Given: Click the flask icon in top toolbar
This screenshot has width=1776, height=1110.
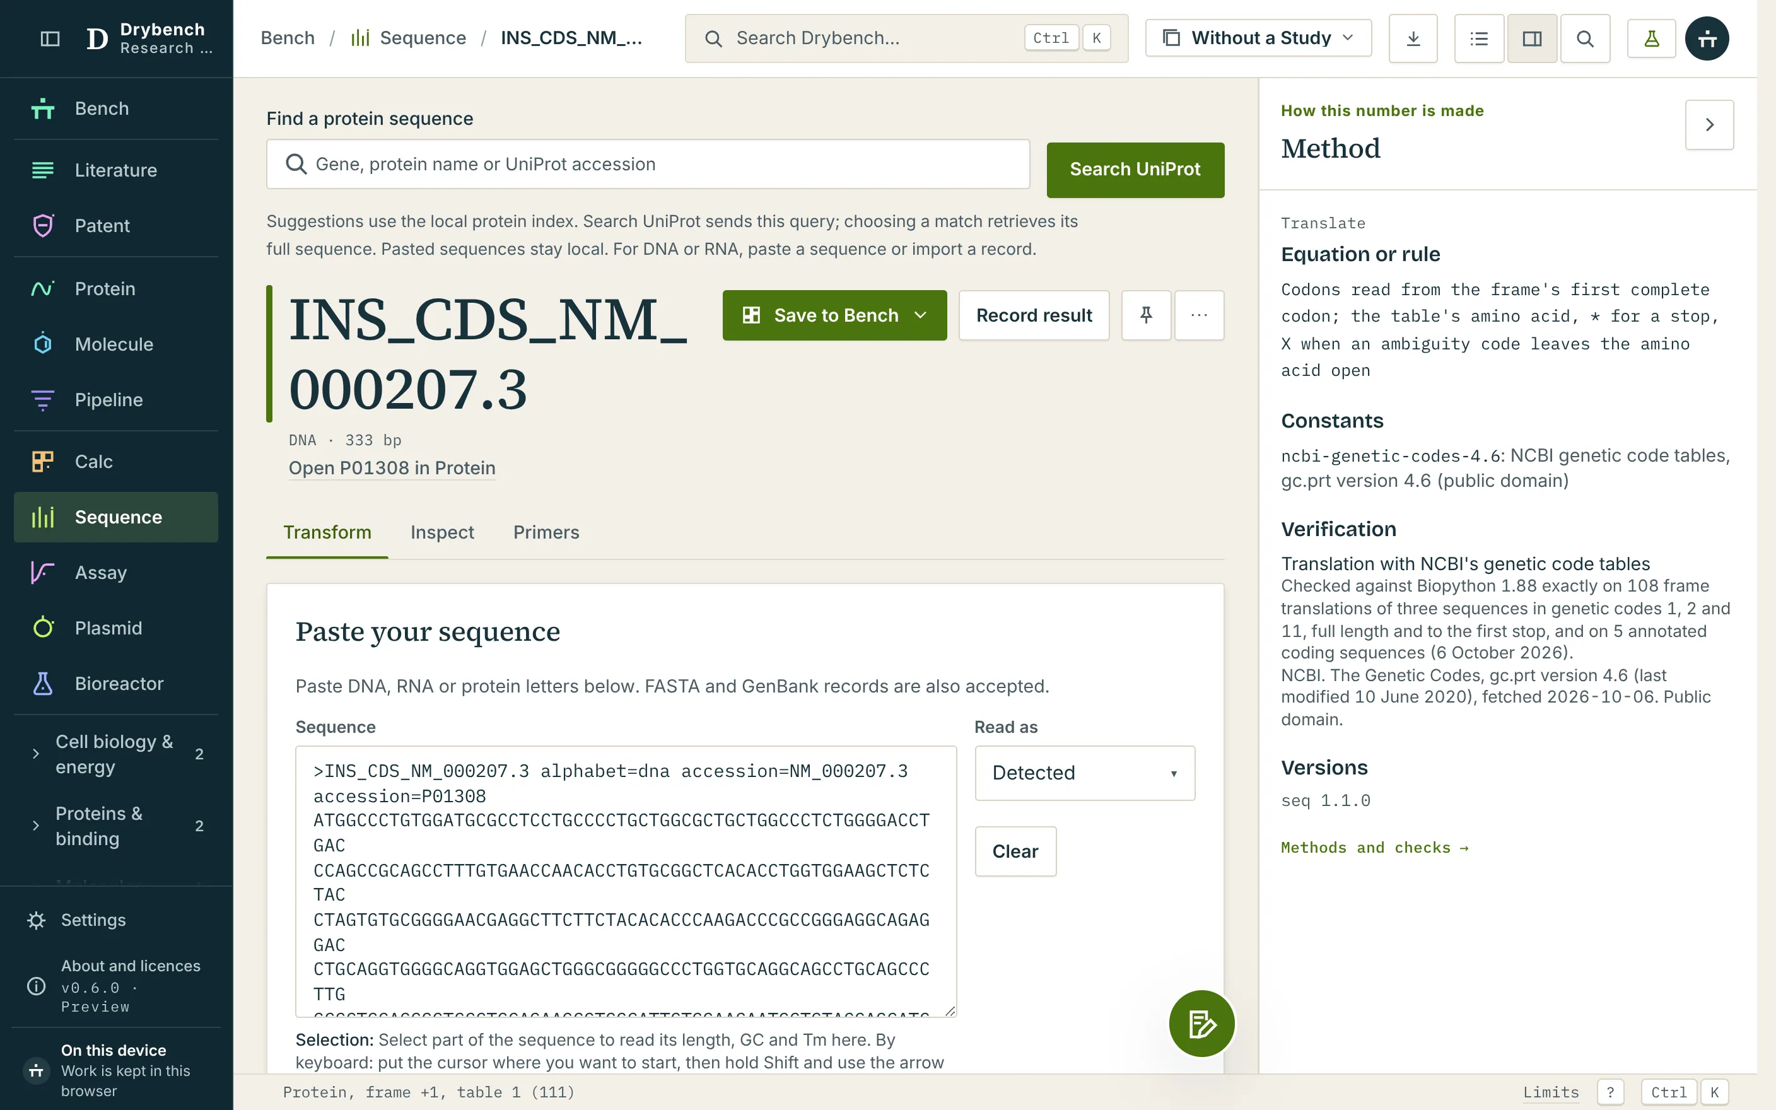Looking at the screenshot, I should coord(1651,38).
